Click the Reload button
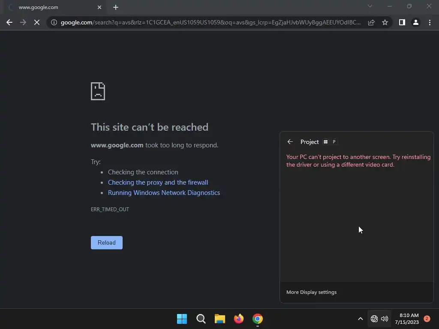Screen dimensions: 439x329 point(107,242)
